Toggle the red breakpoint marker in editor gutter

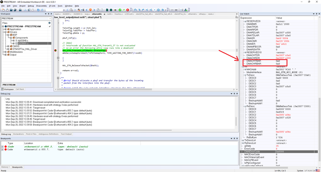click(56, 50)
